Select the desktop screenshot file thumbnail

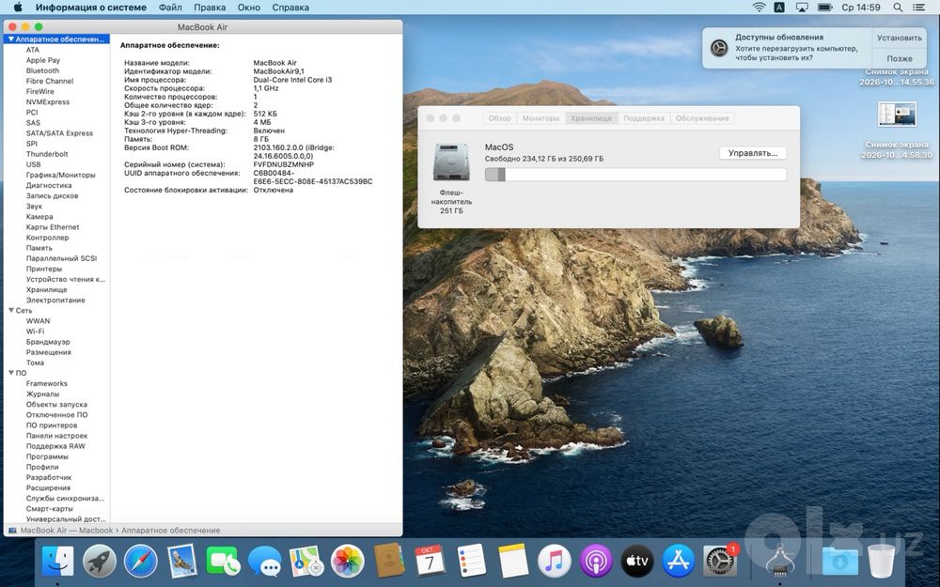[897, 114]
